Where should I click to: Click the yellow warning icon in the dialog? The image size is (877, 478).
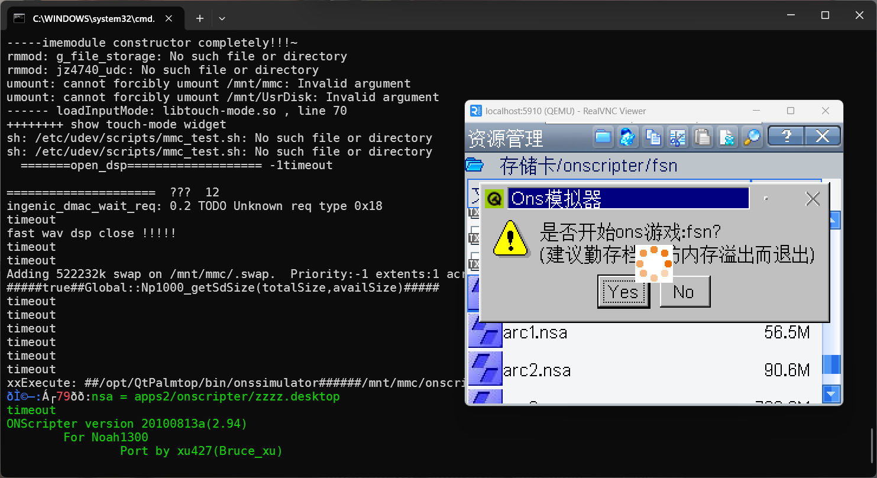(x=510, y=238)
